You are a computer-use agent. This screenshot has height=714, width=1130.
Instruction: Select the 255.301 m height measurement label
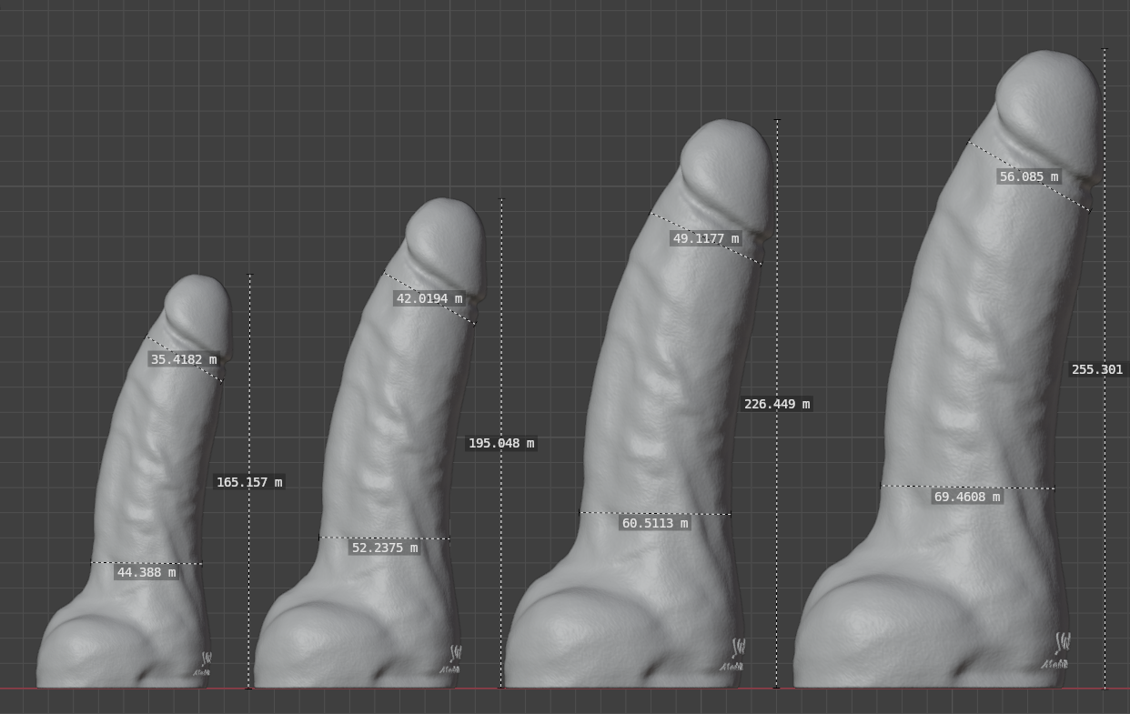tap(1095, 369)
